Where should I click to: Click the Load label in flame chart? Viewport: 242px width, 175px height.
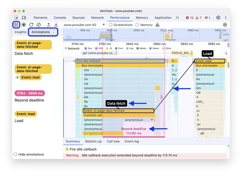[207, 54]
